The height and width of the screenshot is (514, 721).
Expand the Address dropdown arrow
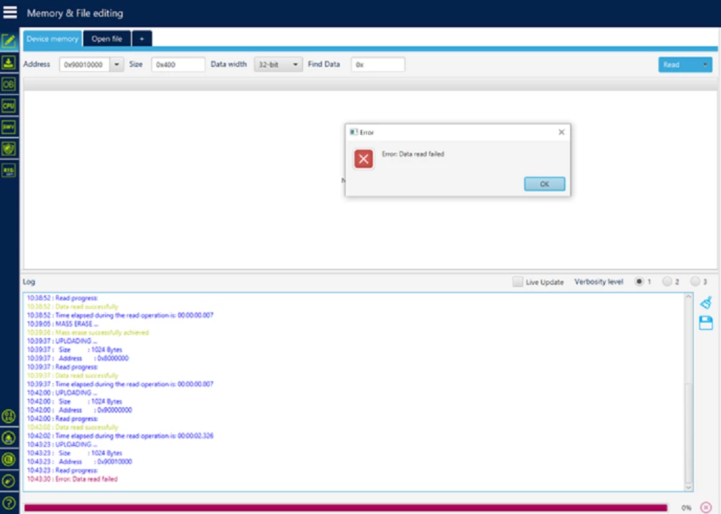[117, 64]
